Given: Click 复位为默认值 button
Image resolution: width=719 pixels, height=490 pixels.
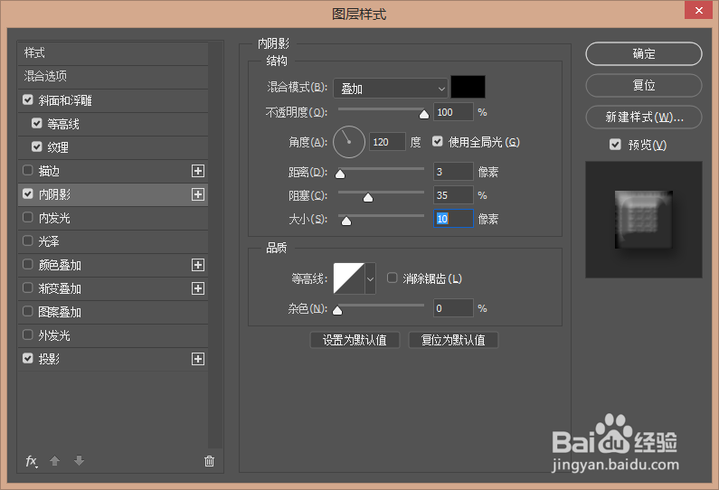Looking at the screenshot, I should [453, 340].
